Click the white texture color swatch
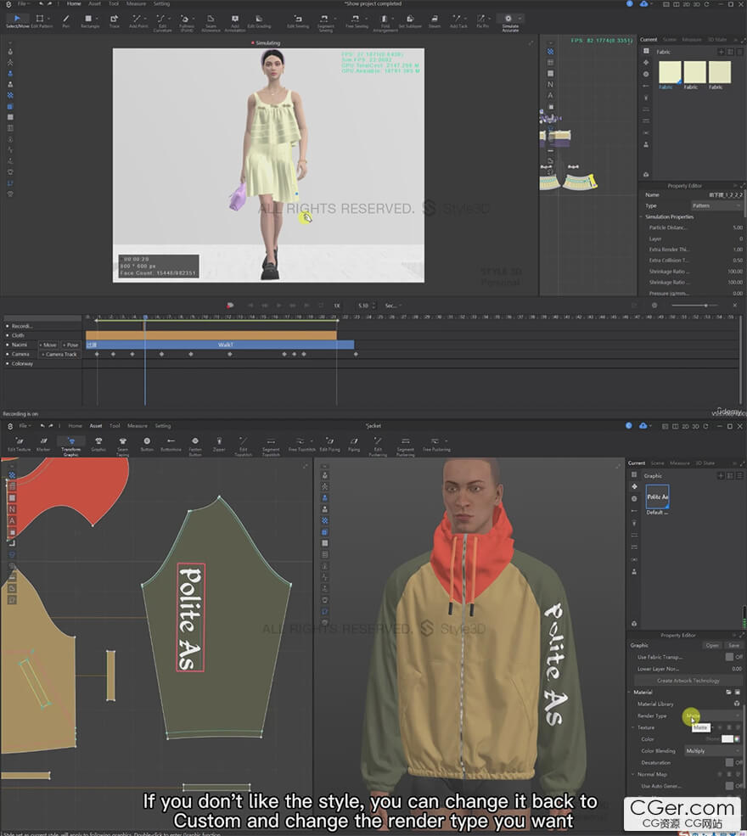 pos(727,739)
